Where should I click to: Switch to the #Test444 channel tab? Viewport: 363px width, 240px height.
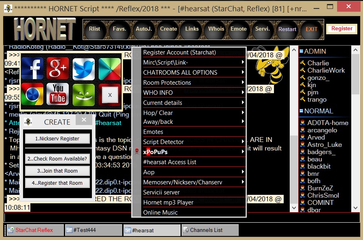click(x=93, y=230)
